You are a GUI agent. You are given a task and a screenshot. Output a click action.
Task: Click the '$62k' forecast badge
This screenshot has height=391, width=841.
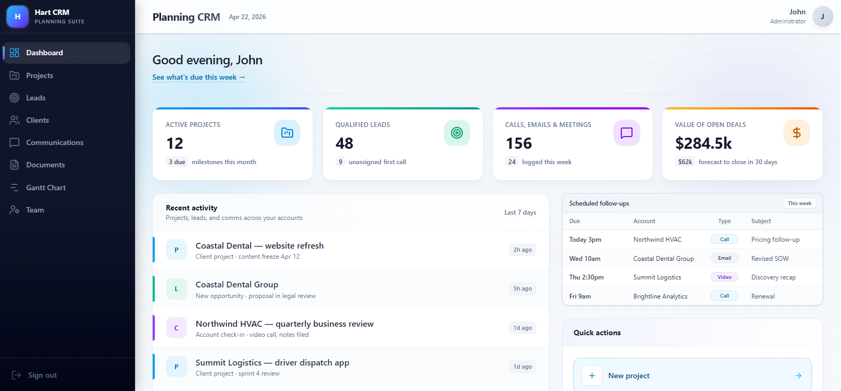point(685,162)
